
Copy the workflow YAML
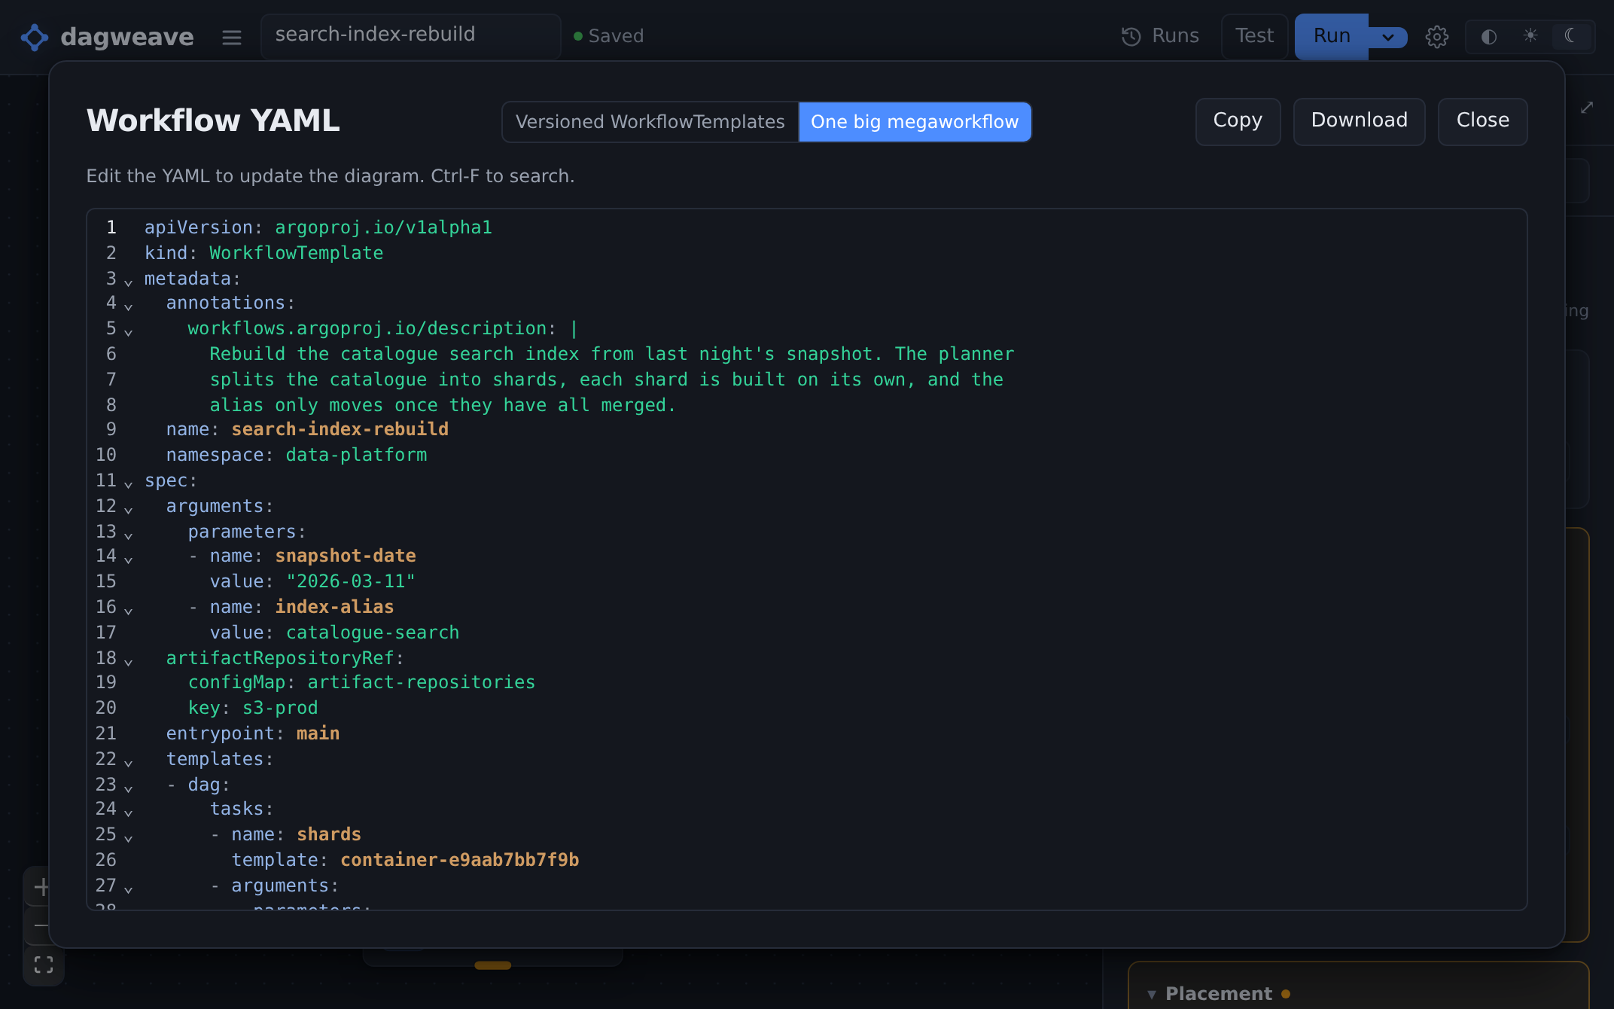(x=1238, y=121)
